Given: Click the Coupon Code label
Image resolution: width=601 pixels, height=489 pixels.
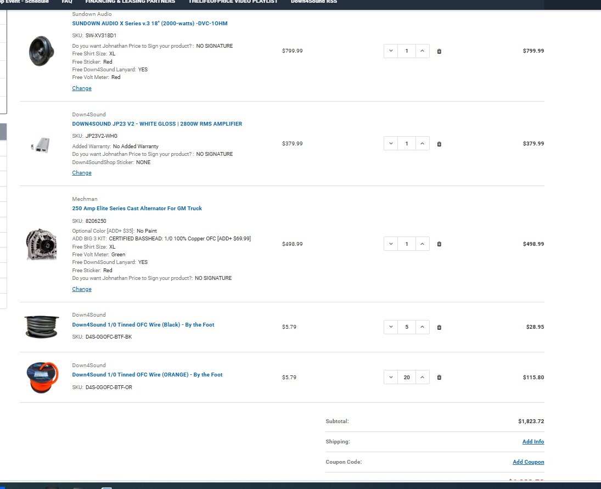Looking at the screenshot, I should (344, 462).
